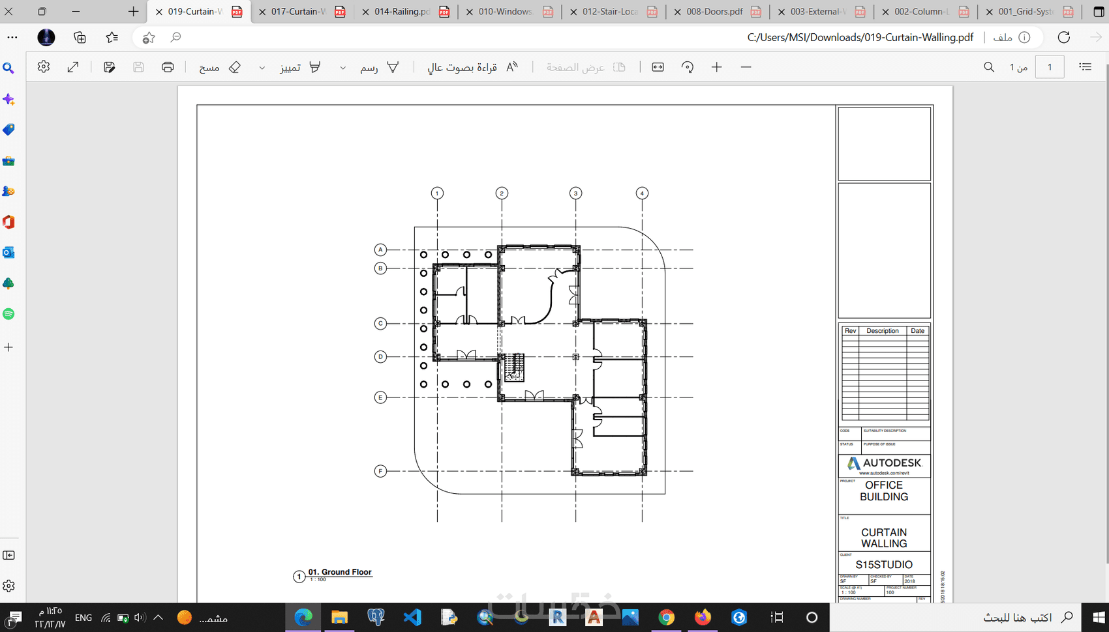Open the Spotify icon in sidebar
Image resolution: width=1109 pixels, height=632 pixels.
click(x=9, y=314)
